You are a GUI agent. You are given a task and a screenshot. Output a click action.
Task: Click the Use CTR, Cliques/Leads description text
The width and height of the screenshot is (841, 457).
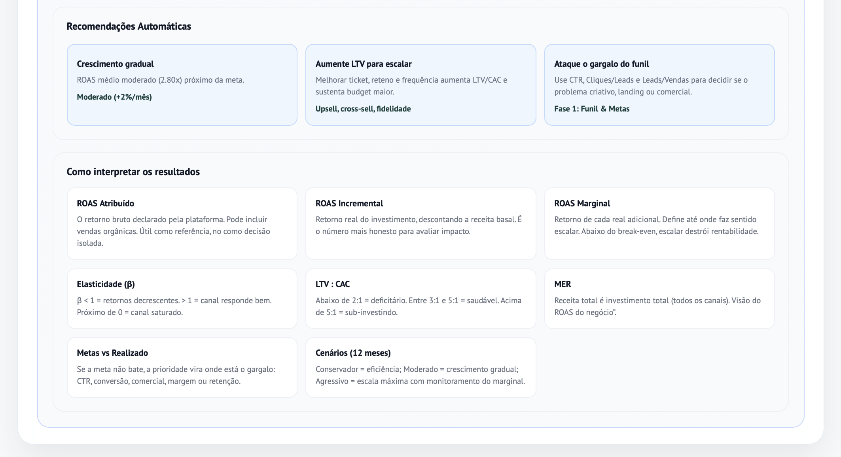651,86
